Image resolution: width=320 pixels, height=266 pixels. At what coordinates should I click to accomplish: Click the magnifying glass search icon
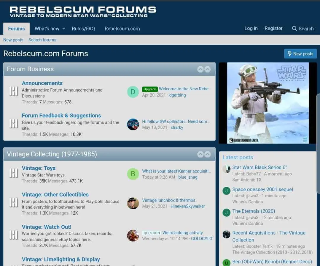294,29
